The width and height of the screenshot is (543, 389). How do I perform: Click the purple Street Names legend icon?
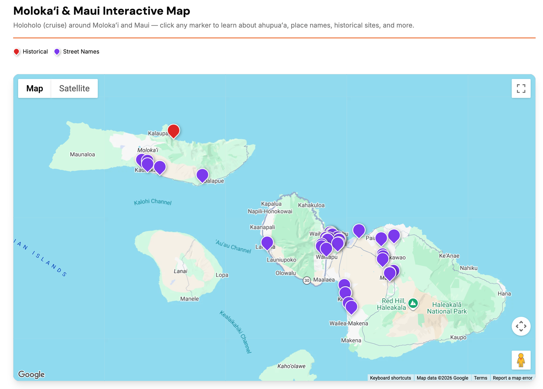[x=57, y=52]
